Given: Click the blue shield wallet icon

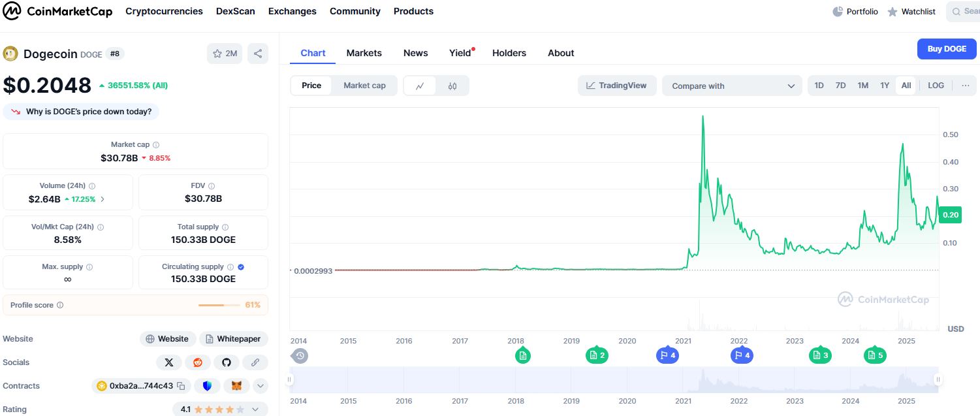Looking at the screenshot, I should coord(208,386).
